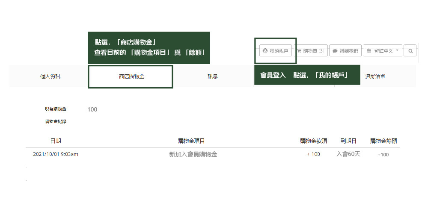428x220 pixels.
Task: Open the 我的帳戶 account button
Action: pyautogui.click(x=275, y=51)
